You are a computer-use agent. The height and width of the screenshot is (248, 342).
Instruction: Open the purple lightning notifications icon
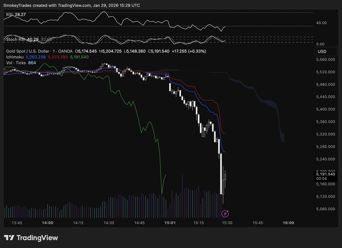[x=225, y=214]
